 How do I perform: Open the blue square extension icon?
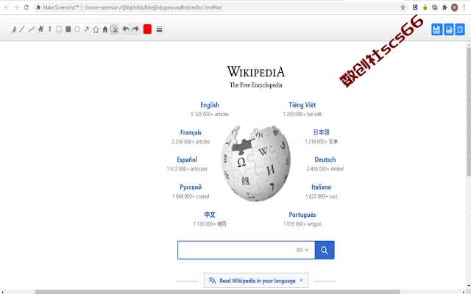click(x=415, y=7)
